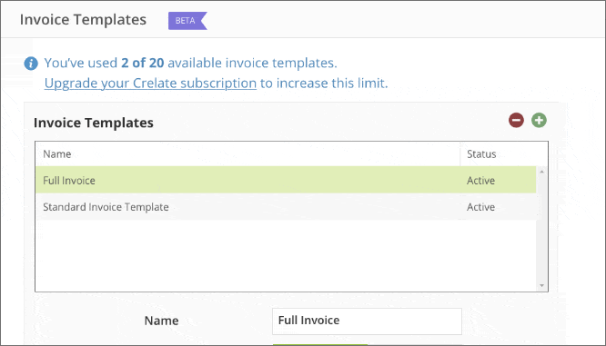Click Active status of Full Invoice

480,181
